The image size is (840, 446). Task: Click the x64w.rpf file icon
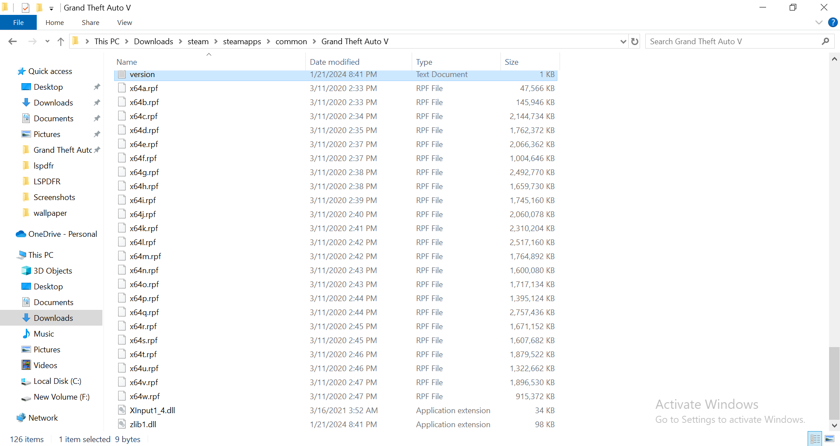(122, 396)
